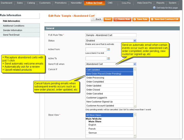Open calendar picker for Active From
Screen dimensions: 184x140
[109, 50]
